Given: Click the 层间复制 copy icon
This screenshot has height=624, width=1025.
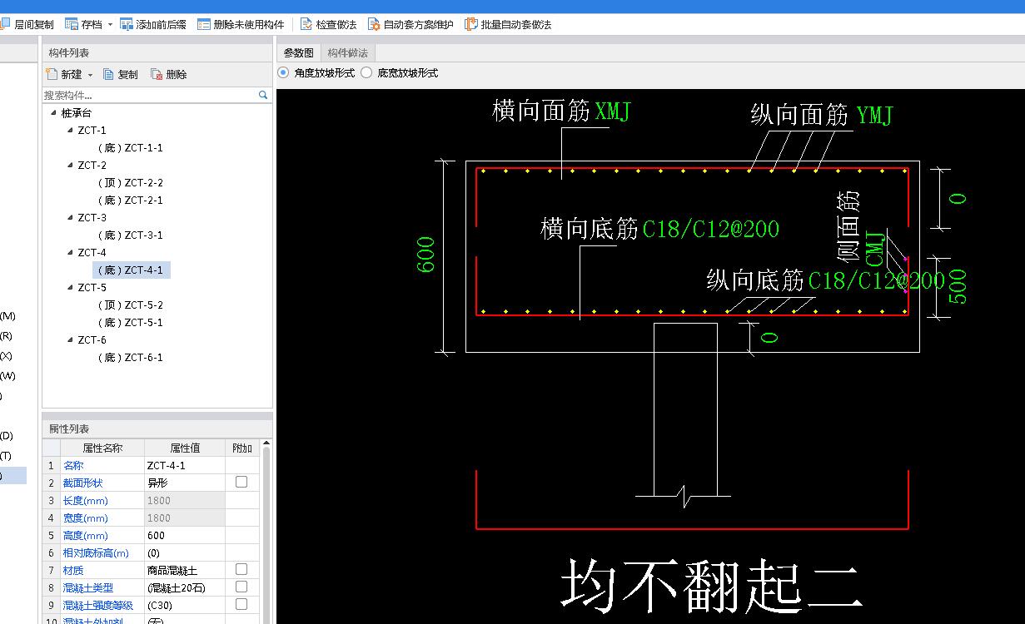Looking at the screenshot, I should pos(4,24).
